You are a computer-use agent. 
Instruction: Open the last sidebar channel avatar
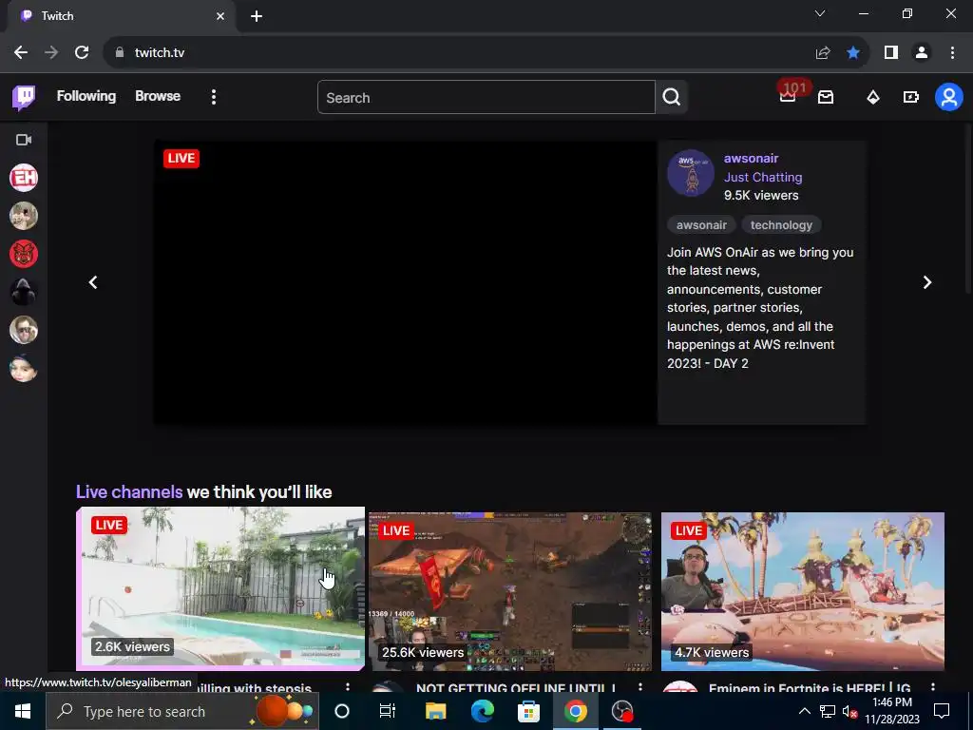pyautogui.click(x=24, y=368)
